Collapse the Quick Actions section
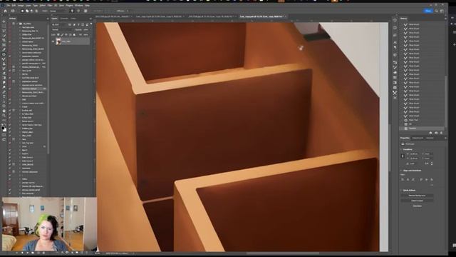The height and width of the screenshot is (257, 456). pos(401,191)
